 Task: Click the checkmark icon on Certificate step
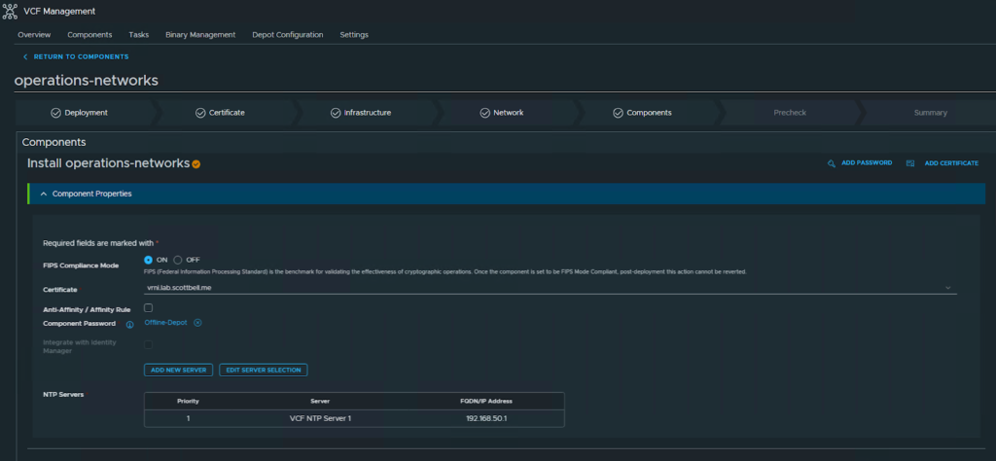[200, 113]
